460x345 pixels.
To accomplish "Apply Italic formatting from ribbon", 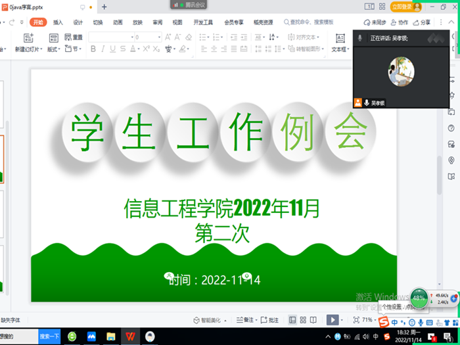I will (x=103, y=49).
